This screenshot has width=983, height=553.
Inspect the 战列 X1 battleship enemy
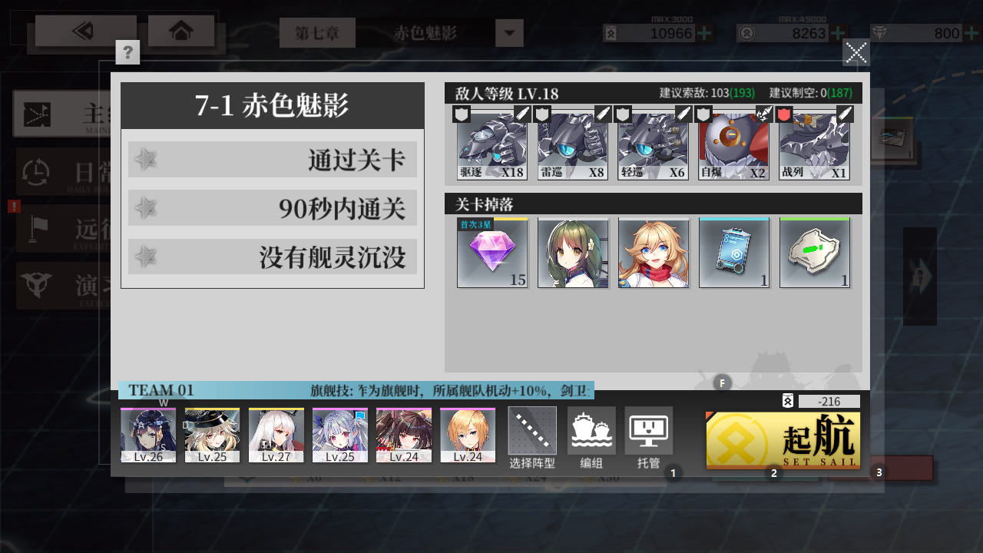(x=814, y=144)
